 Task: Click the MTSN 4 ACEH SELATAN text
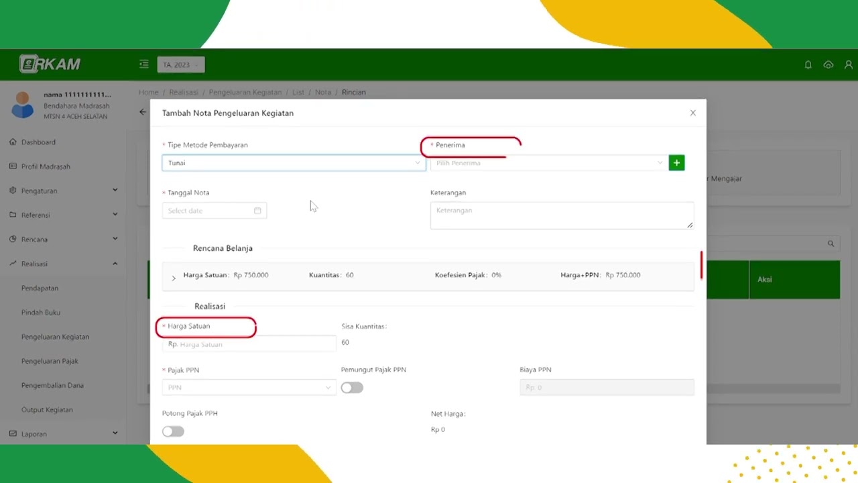[x=75, y=117]
